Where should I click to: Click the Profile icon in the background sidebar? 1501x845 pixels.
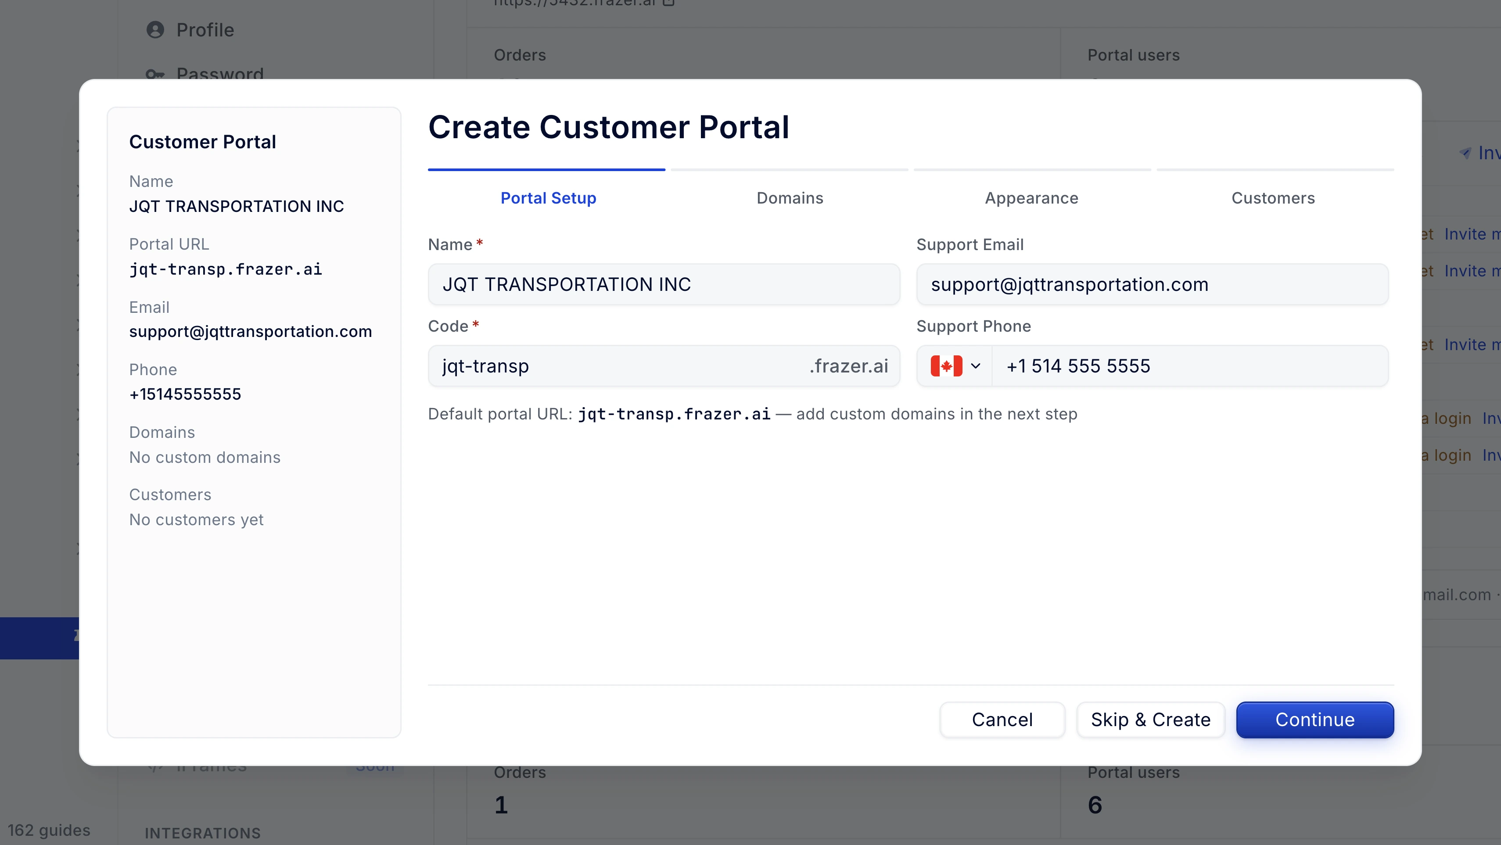pos(155,30)
